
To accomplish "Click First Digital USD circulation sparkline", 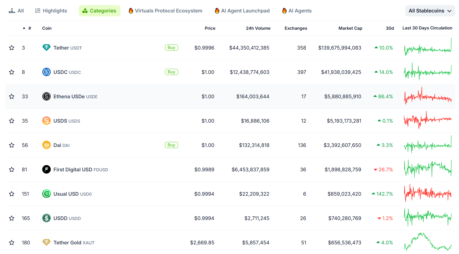I will click(x=428, y=169).
